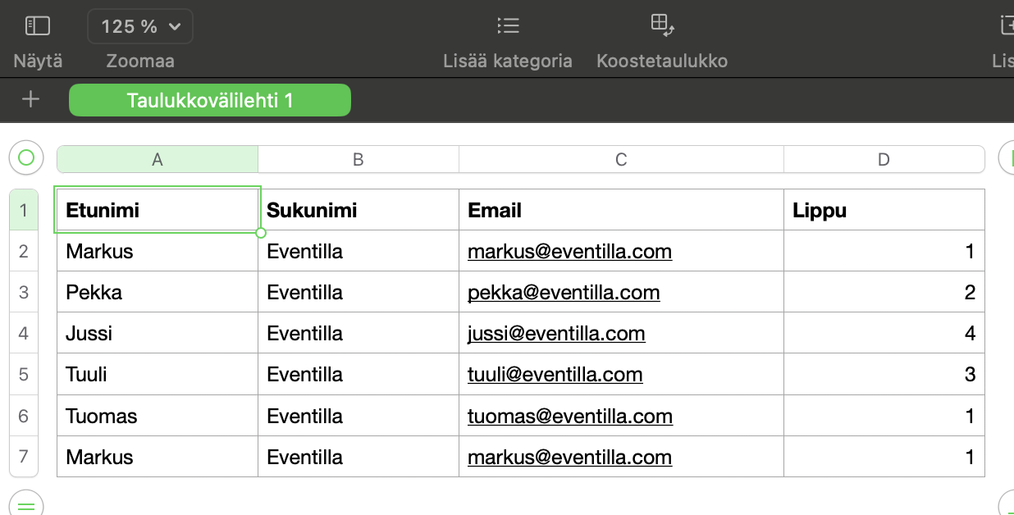Open the tuuli@eventilla.com email link
The width and height of the screenshot is (1014, 515).
(x=555, y=375)
